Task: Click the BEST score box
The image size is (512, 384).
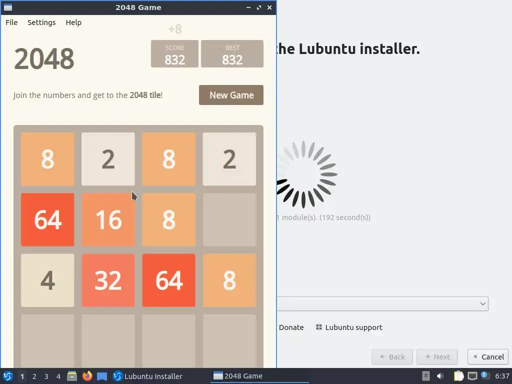Action: (232, 54)
